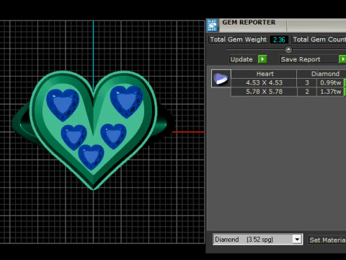Open the Diamond material dropdown
The width and height of the screenshot is (346, 260).
pyautogui.click(x=297, y=239)
